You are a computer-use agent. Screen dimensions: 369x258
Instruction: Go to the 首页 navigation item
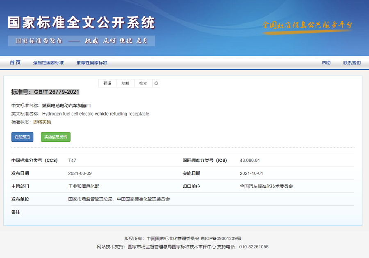(x=15, y=62)
